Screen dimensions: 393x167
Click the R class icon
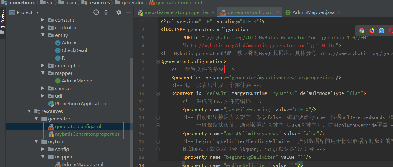pyautogui.click(x=58, y=58)
